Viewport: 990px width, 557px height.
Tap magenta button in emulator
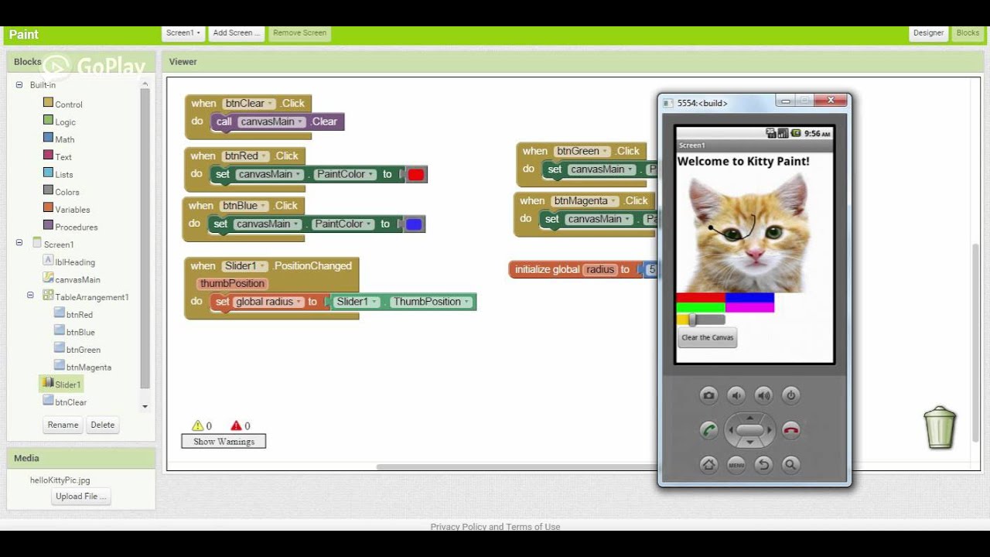[x=750, y=307]
